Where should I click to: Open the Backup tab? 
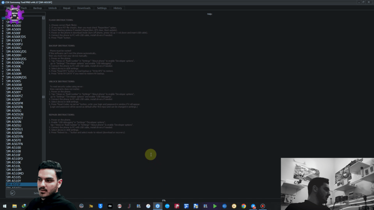(x=38, y=8)
